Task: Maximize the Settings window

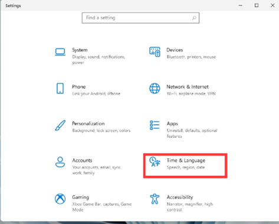Action: [257, 5]
